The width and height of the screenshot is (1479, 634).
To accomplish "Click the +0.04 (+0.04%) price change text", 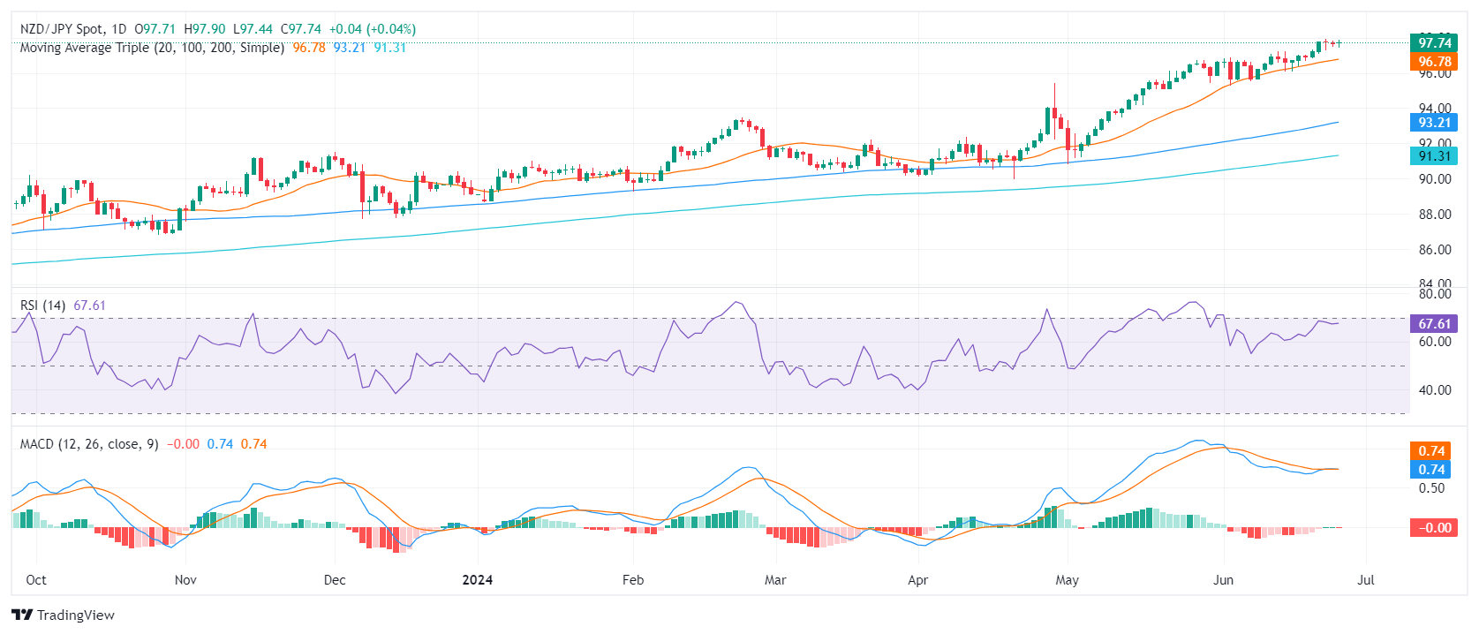I will click(x=372, y=29).
